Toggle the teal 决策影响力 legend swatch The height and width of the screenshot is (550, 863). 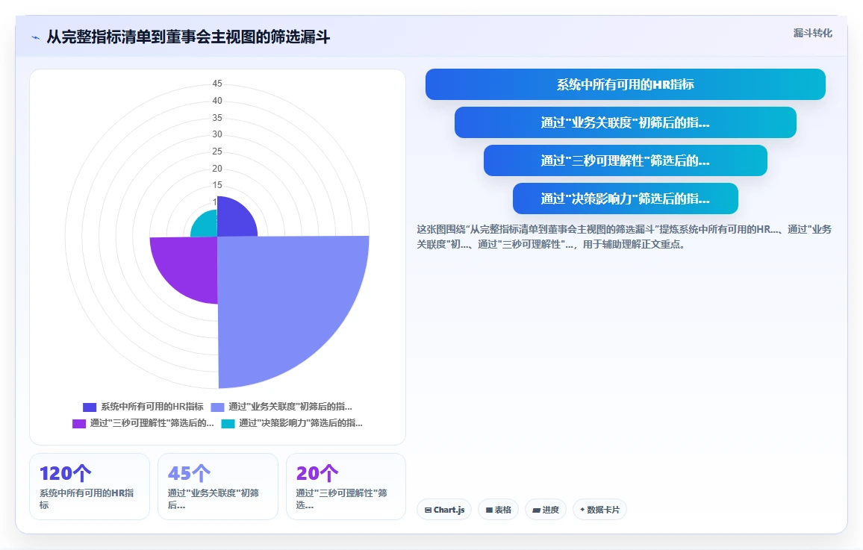tap(228, 423)
